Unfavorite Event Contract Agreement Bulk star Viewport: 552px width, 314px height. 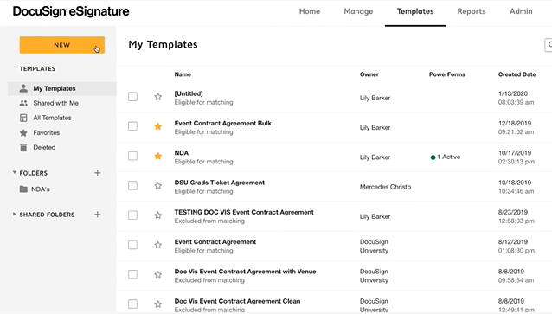158,126
